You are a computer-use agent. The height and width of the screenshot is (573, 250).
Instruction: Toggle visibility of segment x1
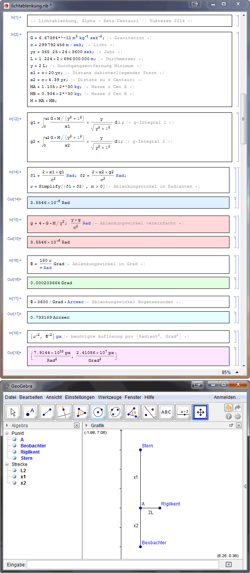coord(14,477)
